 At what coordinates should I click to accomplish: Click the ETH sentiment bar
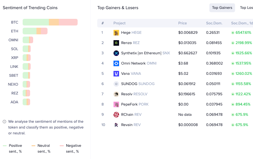click(x=35, y=31)
